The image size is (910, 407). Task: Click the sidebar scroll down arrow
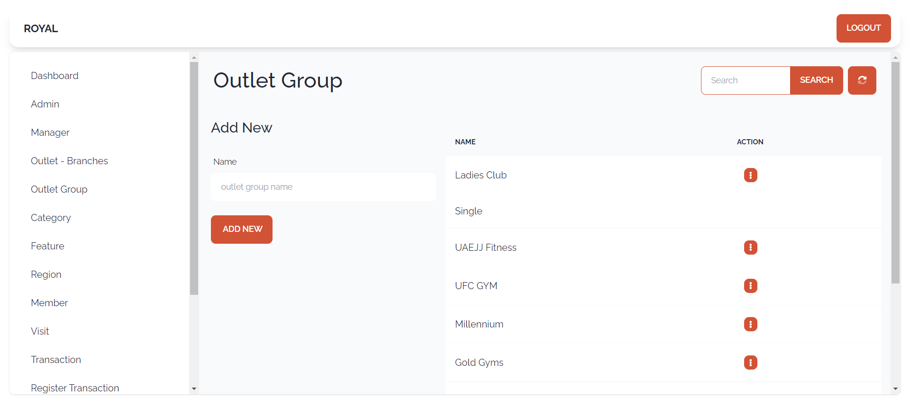[x=194, y=389]
